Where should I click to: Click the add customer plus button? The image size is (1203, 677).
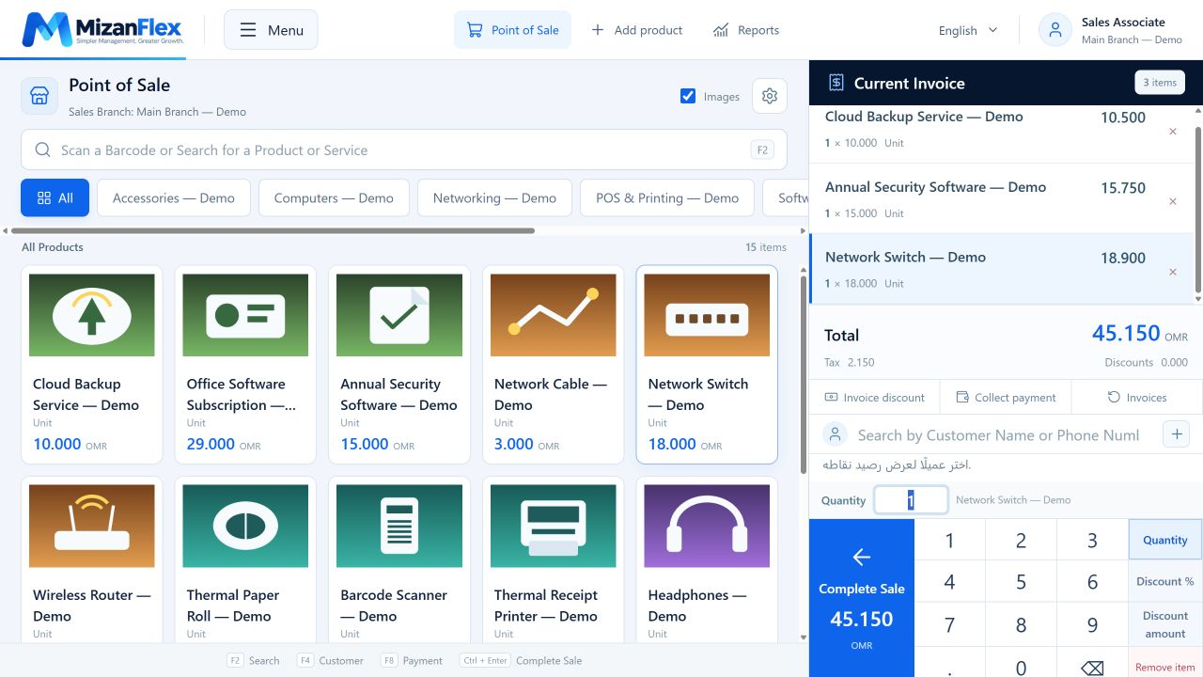click(x=1177, y=434)
